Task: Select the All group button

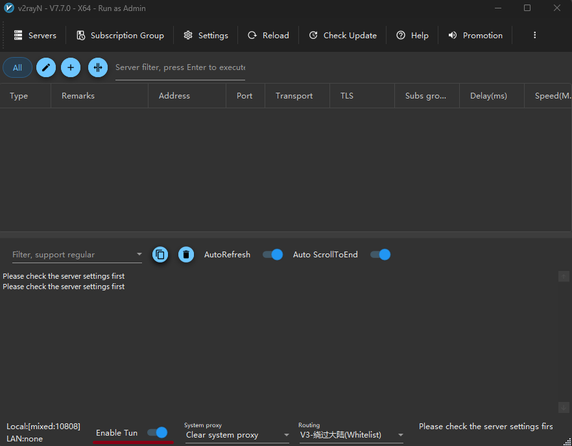Action: pos(18,67)
